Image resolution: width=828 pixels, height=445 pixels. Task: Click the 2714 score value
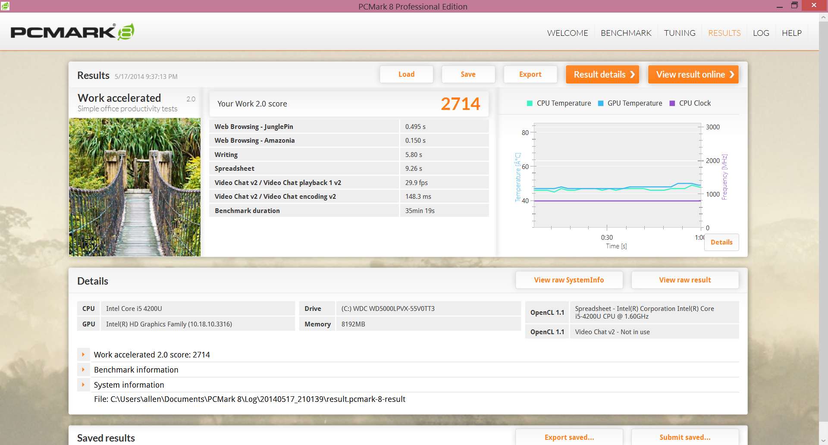[460, 104]
